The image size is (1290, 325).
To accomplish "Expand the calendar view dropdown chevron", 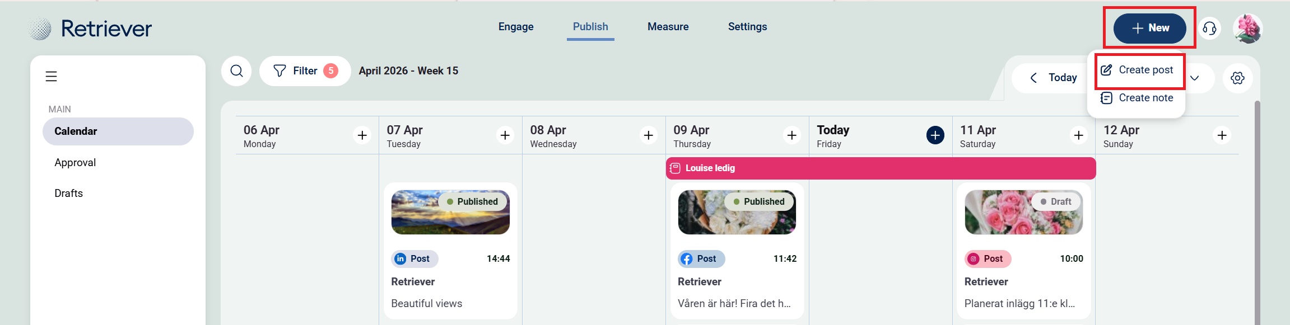I will pyautogui.click(x=1195, y=78).
